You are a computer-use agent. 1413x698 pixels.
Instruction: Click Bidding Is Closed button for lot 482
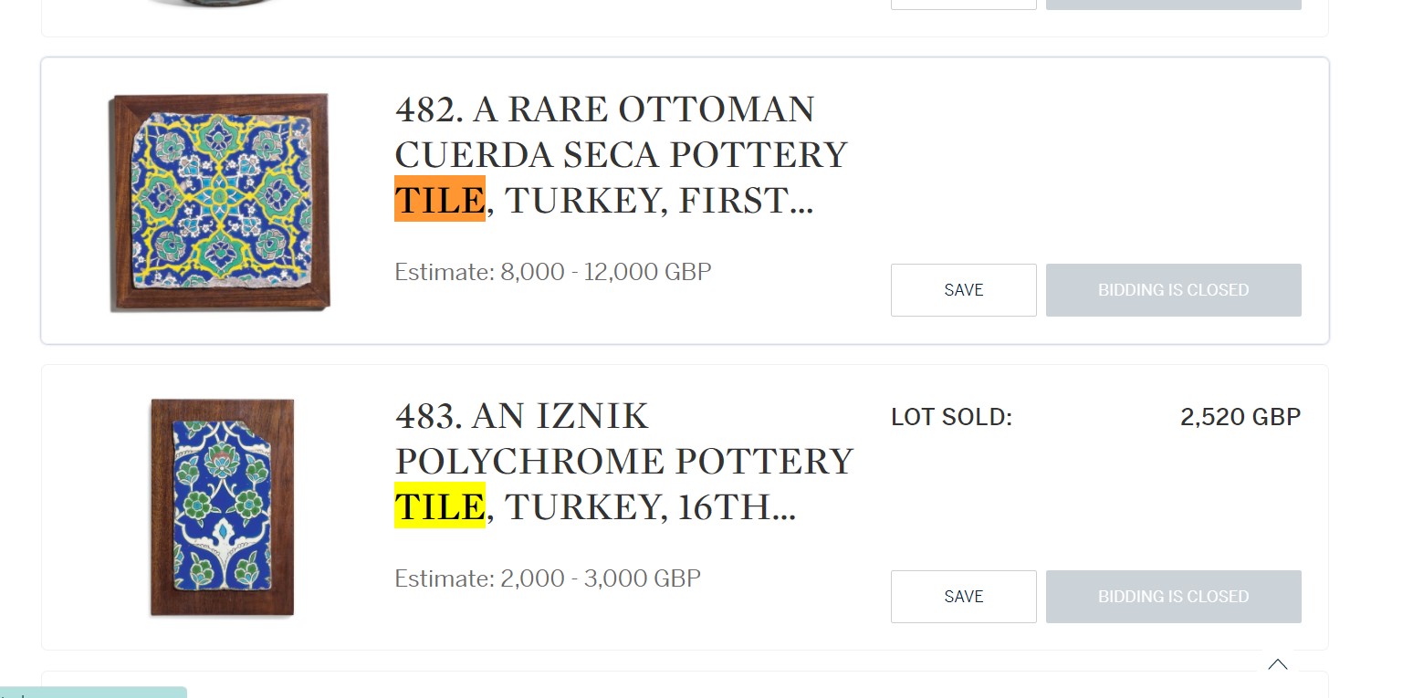pyautogui.click(x=1174, y=290)
